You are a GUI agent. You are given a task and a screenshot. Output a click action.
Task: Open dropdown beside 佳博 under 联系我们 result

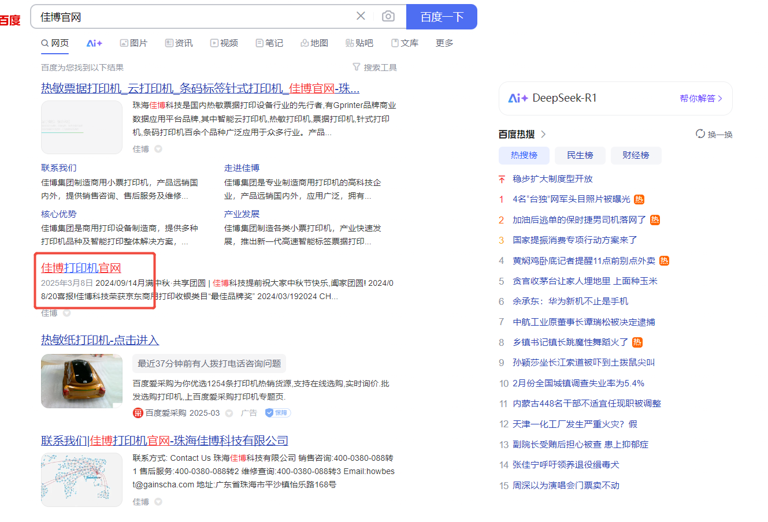[x=158, y=502]
